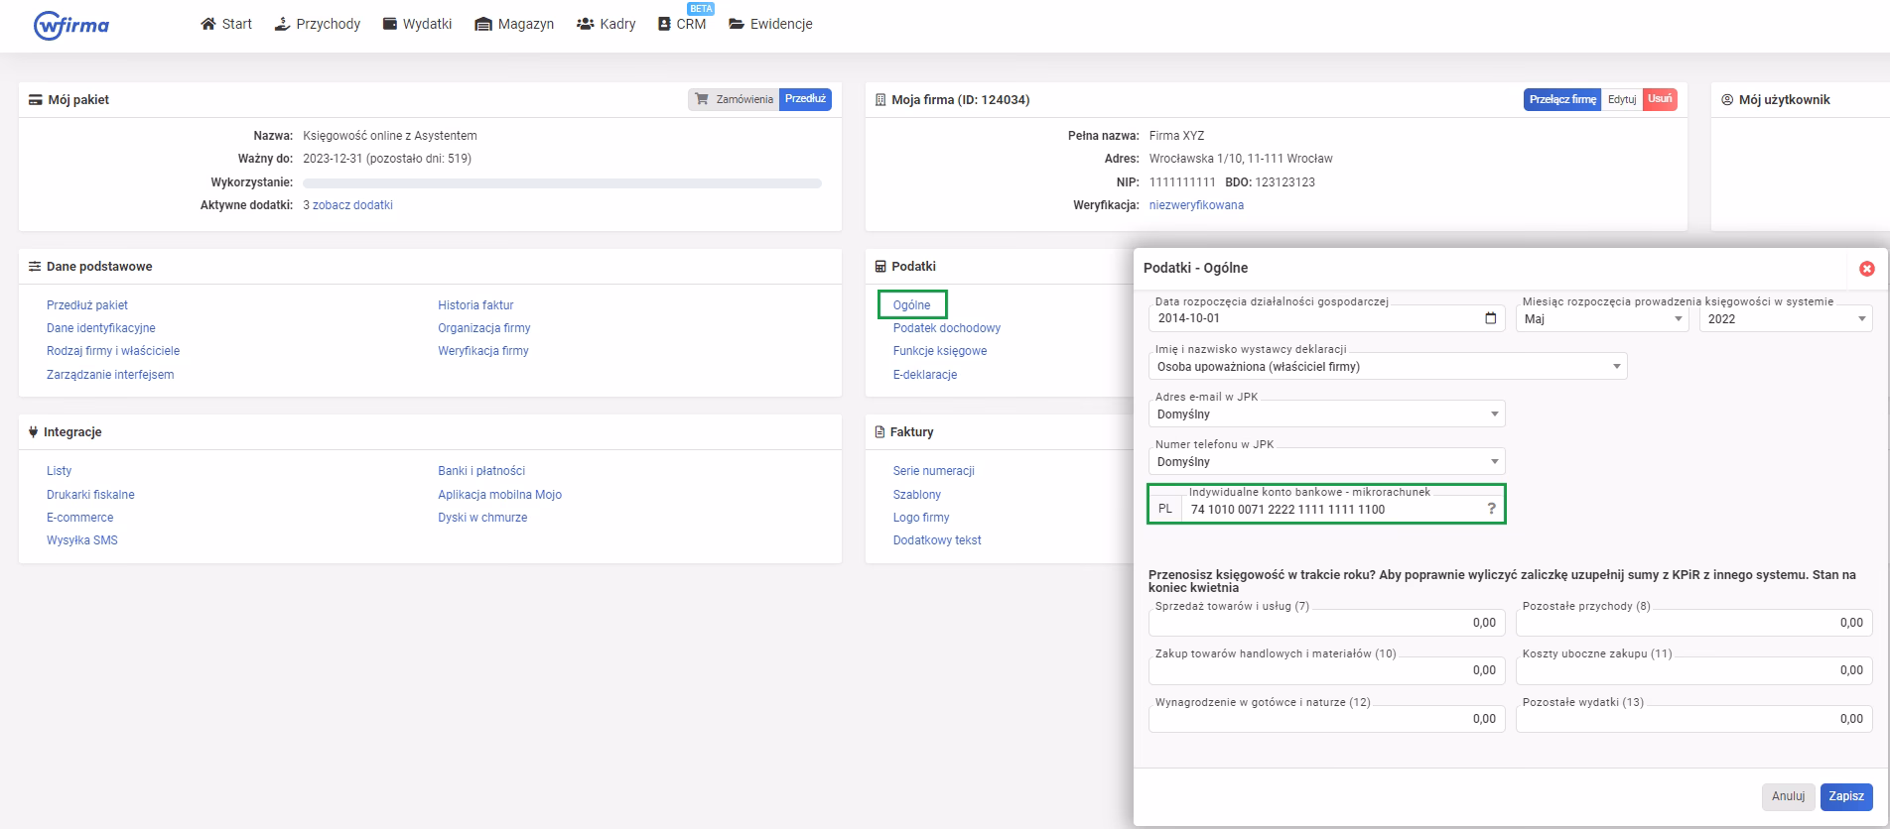Open the Podatek dochodowy link
1890x829 pixels.
tap(946, 328)
